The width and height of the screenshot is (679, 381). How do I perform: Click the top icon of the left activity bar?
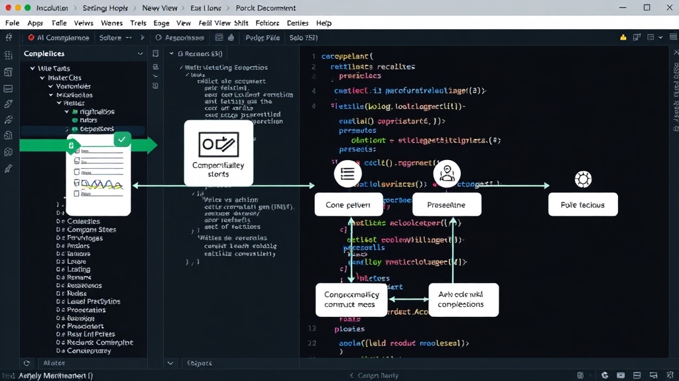click(x=9, y=38)
